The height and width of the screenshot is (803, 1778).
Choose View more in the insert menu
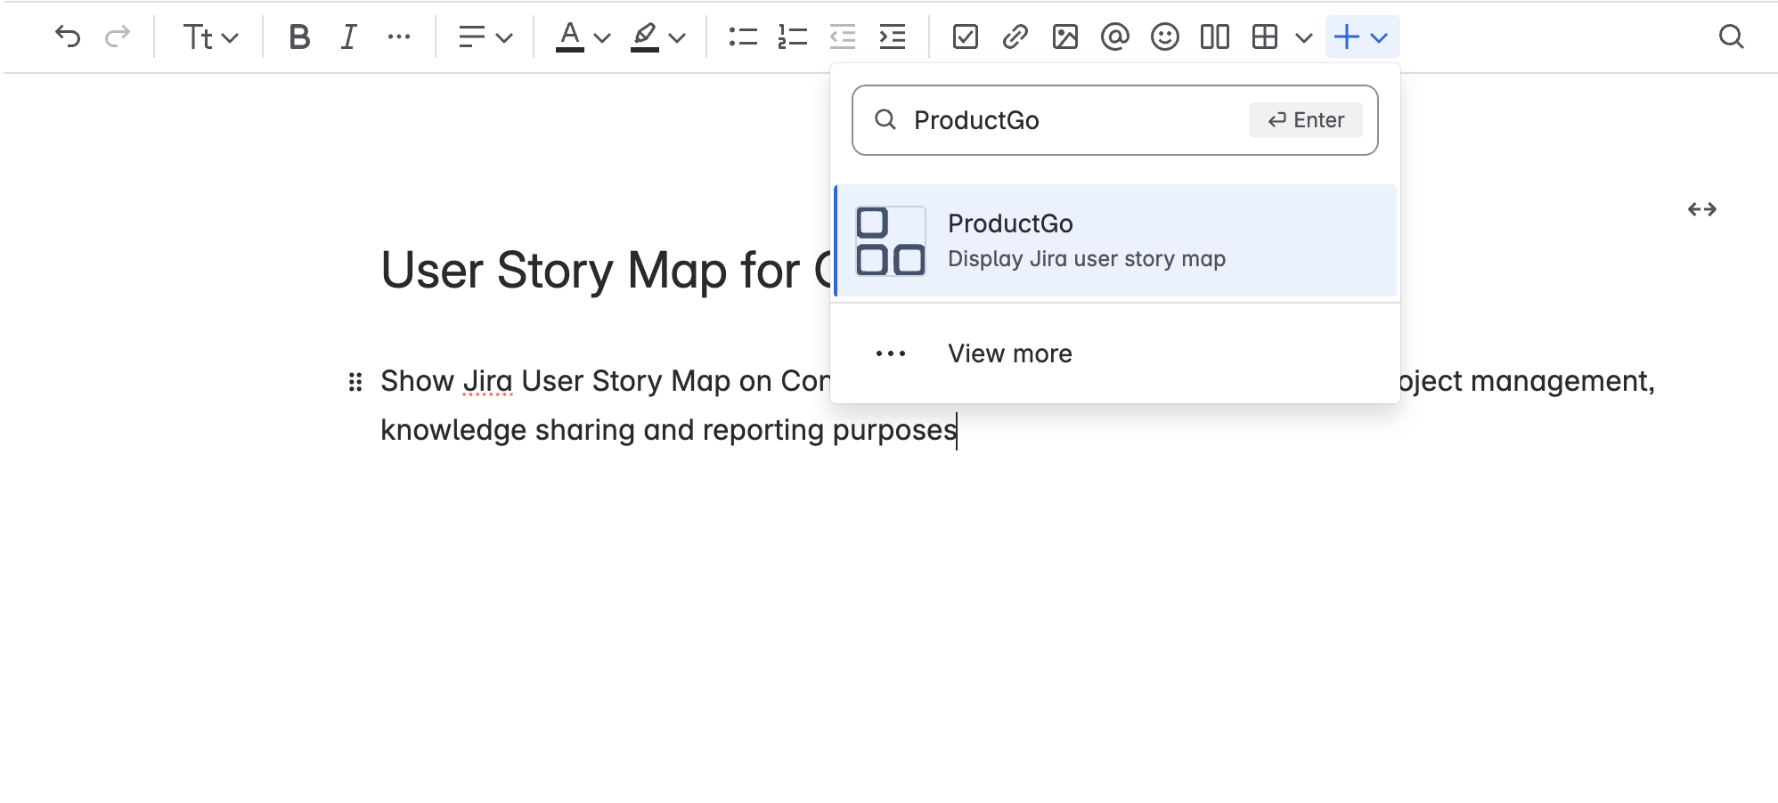tap(1009, 353)
